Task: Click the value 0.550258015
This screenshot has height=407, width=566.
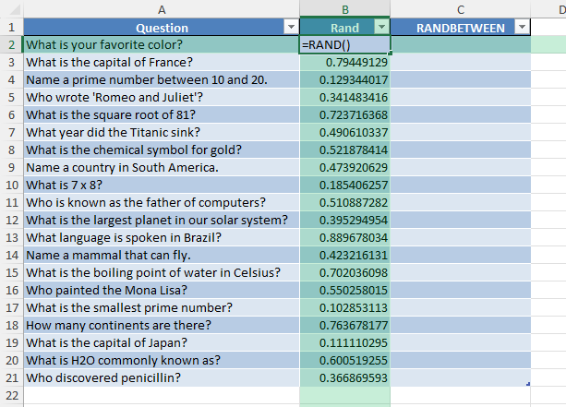Action: click(x=354, y=291)
